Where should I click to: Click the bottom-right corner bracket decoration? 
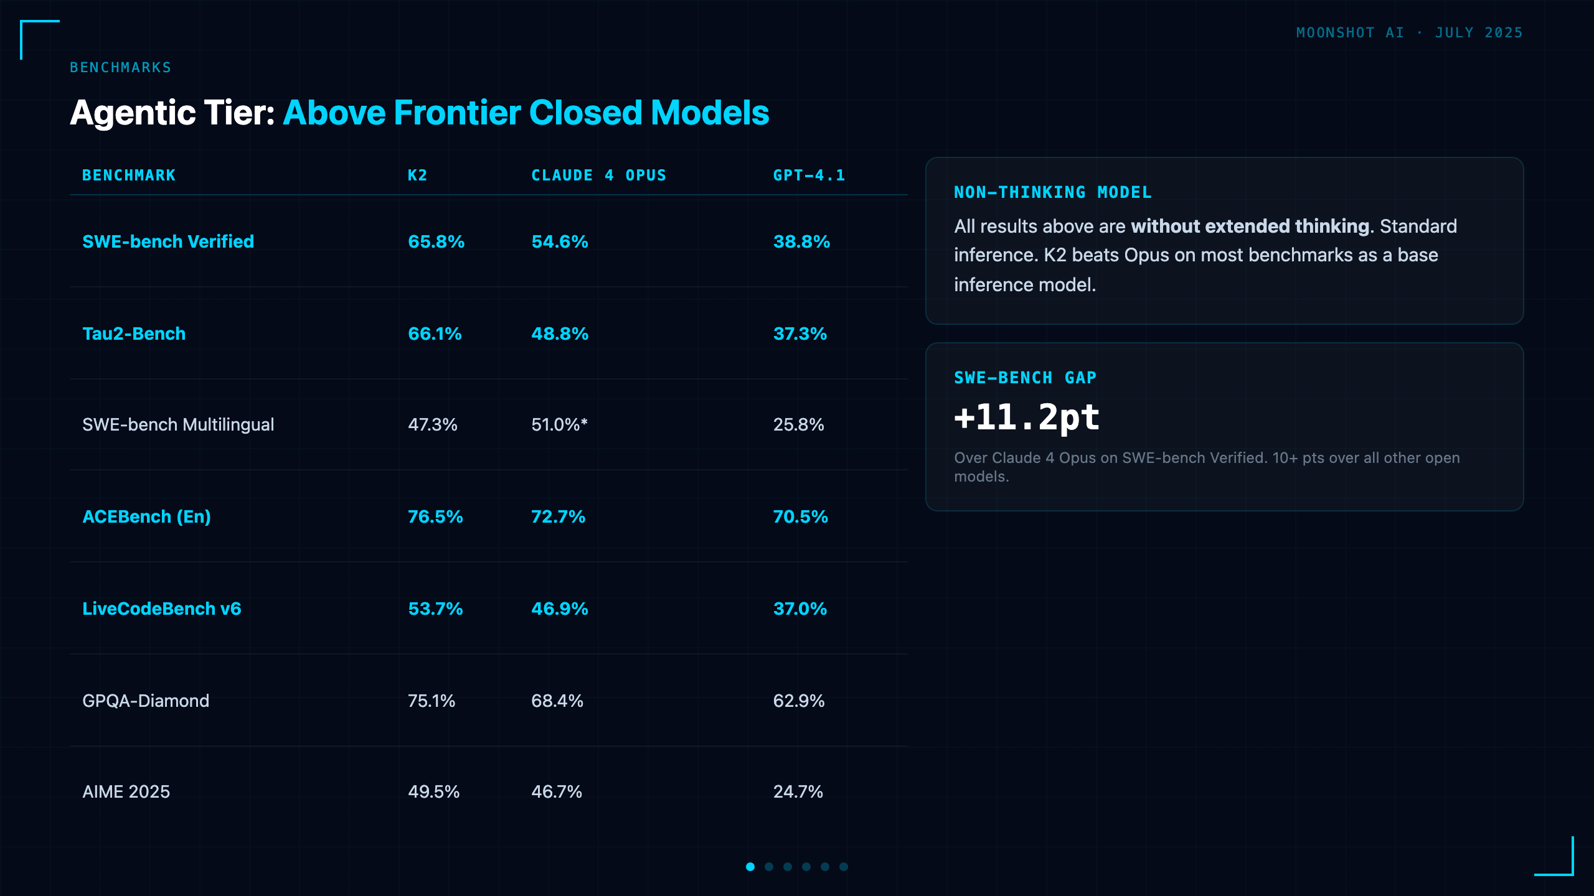click(1554, 856)
